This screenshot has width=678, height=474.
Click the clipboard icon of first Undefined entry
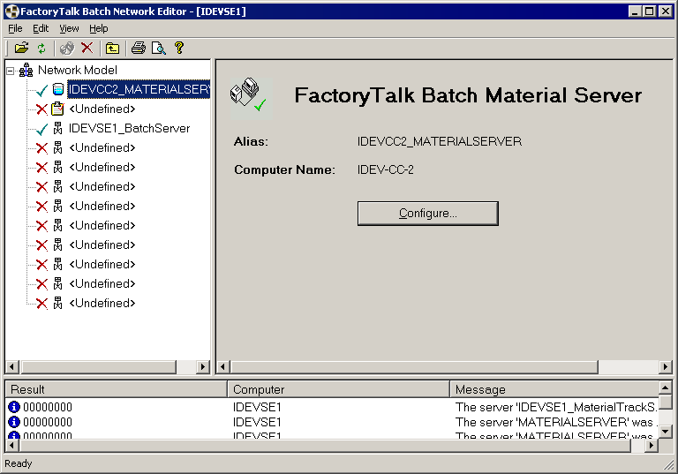pyautogui.click(x=57, y=109)
